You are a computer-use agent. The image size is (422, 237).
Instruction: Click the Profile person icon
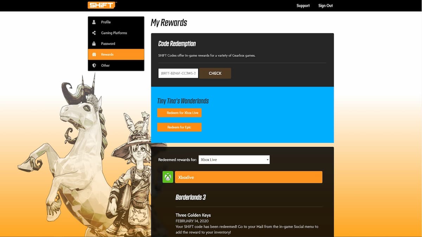94,22
